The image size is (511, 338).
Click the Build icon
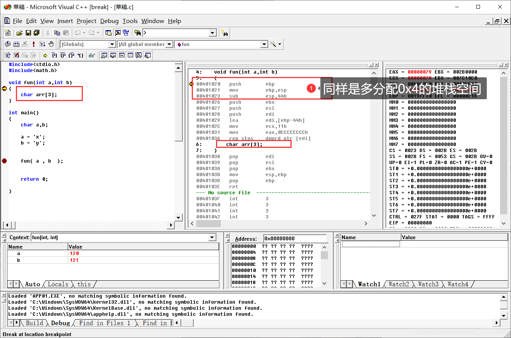click(16, 44)
